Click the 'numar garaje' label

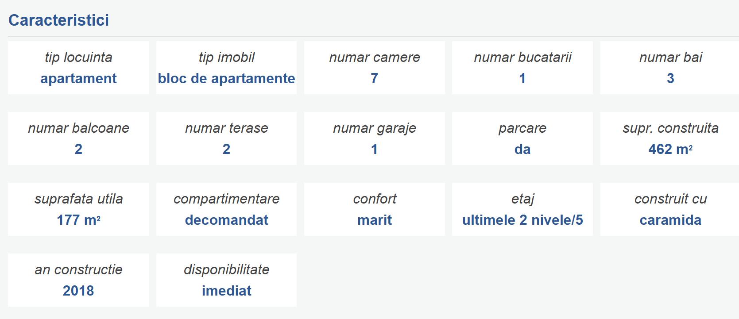coord(374,128)
